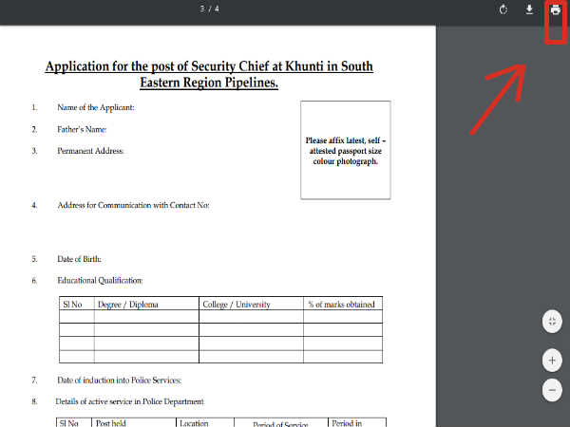Screen dimensions: 570x427
Task: Click 'Period of Service' column header
Action: (280, 424)
